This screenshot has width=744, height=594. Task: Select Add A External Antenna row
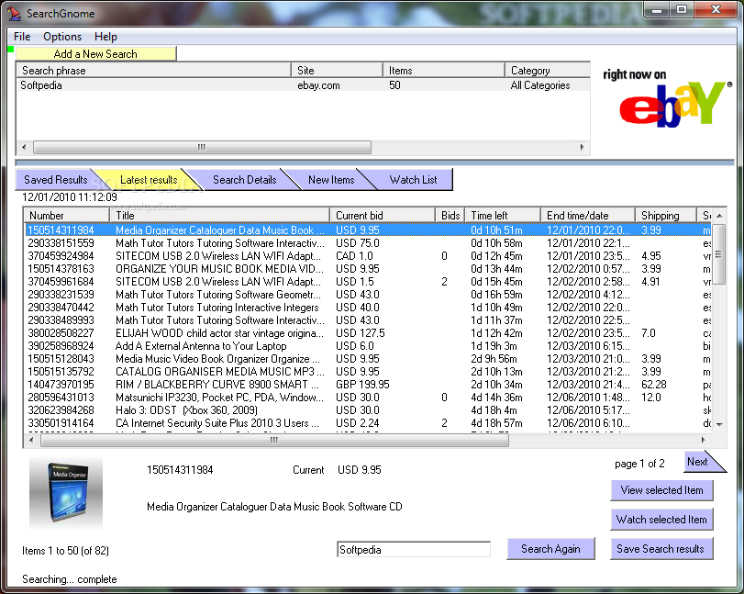[368, 346]
